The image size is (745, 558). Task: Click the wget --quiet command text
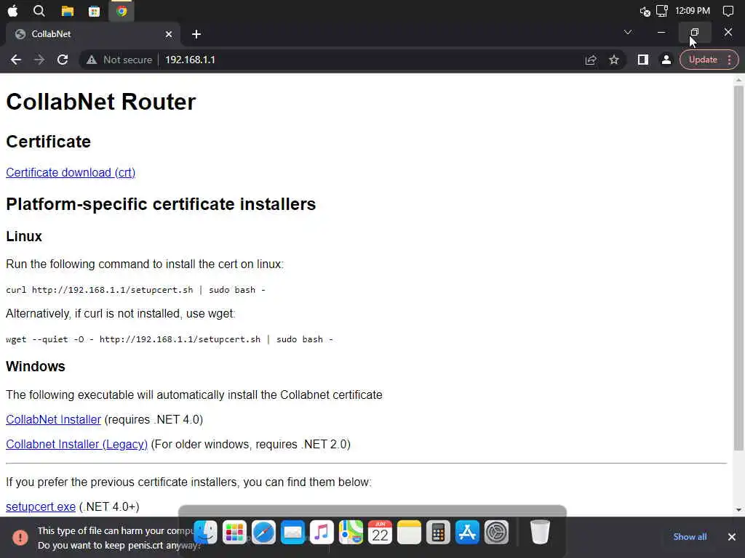[x=169, y=339]
